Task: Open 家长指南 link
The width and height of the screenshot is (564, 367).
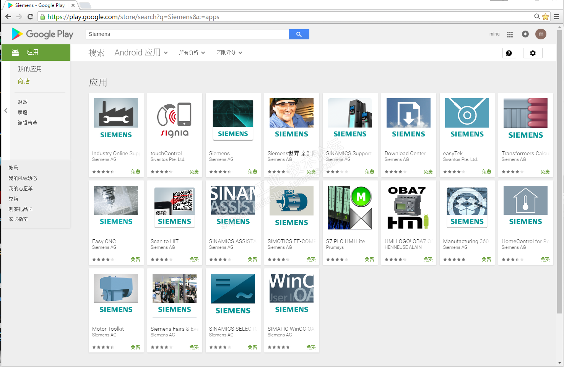Action: pyautogui.click(x=18, y=219)
